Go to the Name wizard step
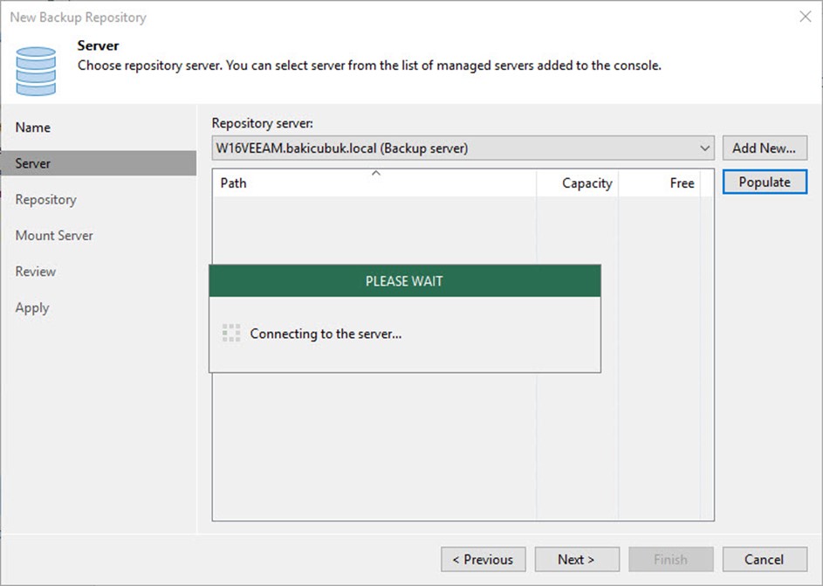The height and width of the screenshot is (586, 823). (x=33, y=128)
